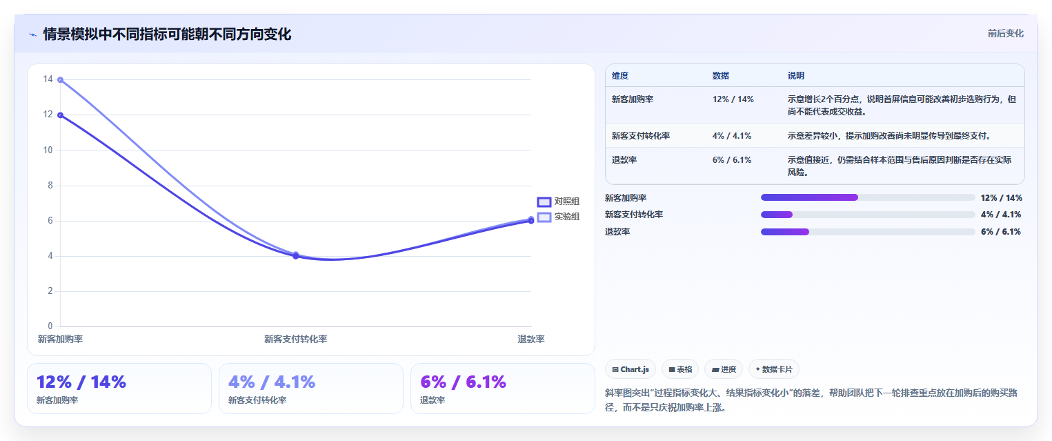Open the 6% / 6.1% data card
Screen dimensions: 1052x441
pos(503,389)
